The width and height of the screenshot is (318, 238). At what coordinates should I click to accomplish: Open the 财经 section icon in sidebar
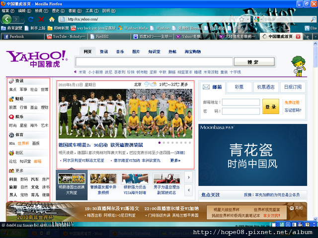click(x=11, y=99)
